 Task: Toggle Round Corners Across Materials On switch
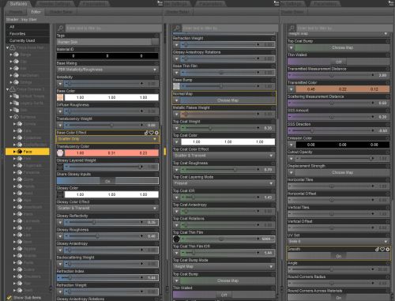point(339,297)
